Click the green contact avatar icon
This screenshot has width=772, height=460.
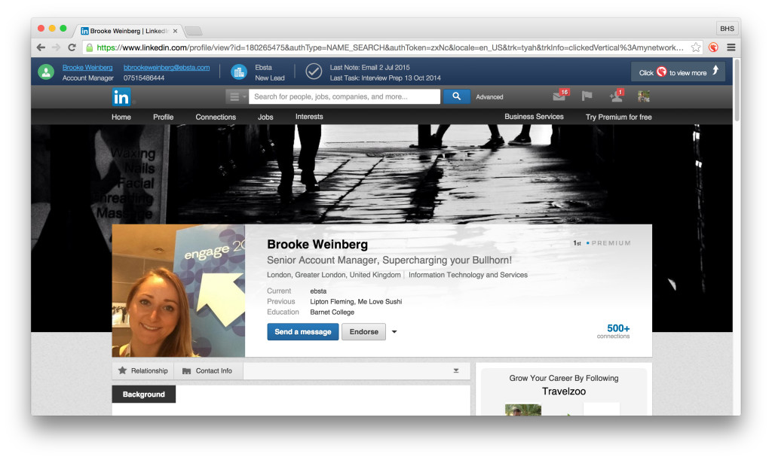point(47,72)
